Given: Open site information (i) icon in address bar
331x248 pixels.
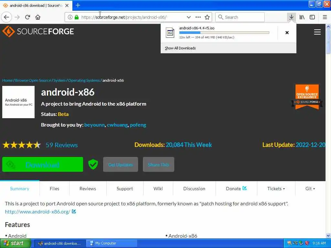Looking at the screenshot, I should tap(70, 17).
